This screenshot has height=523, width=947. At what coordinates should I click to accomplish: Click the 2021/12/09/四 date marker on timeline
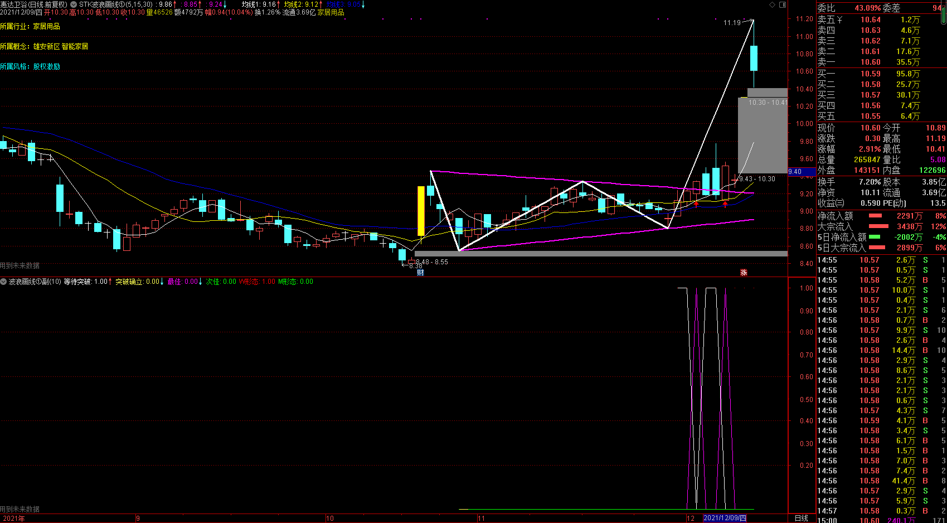click(725, 518)
